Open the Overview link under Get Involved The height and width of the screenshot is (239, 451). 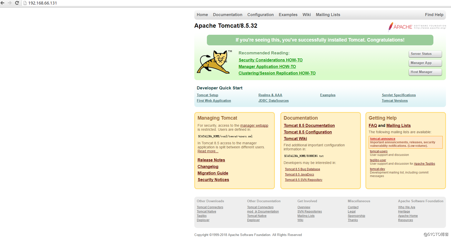click(x=304, y=207)
